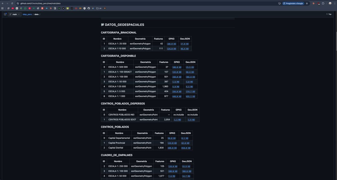Open the idep_peru breadcrumb link

[27, 14]
